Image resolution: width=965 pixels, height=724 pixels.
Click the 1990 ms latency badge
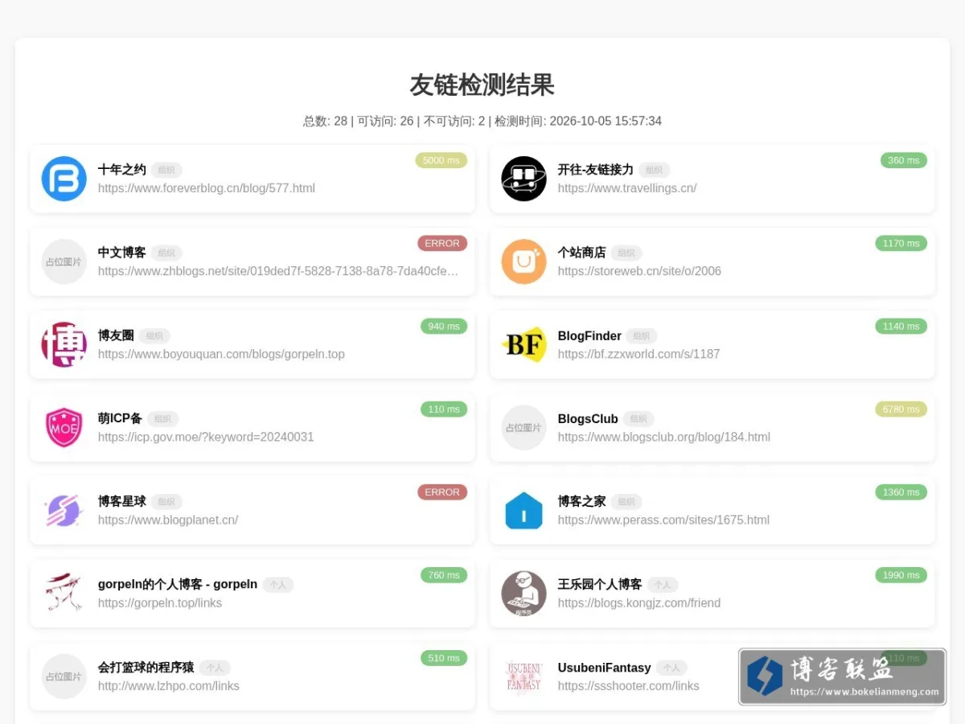(x=901, y=574)
